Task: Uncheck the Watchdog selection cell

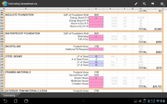Action: [x=96, y=36]
